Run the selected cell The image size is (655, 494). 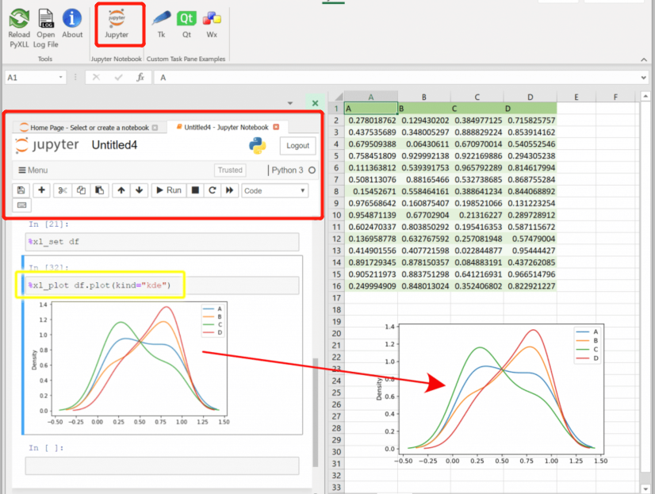(168, 190)
